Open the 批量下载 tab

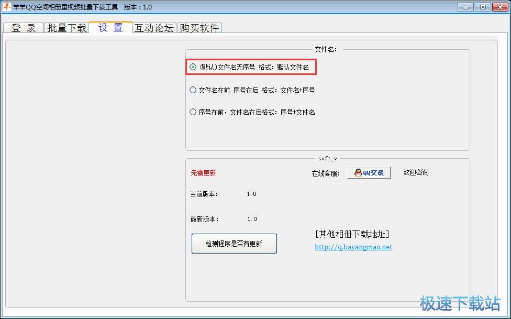click(66, 28)
